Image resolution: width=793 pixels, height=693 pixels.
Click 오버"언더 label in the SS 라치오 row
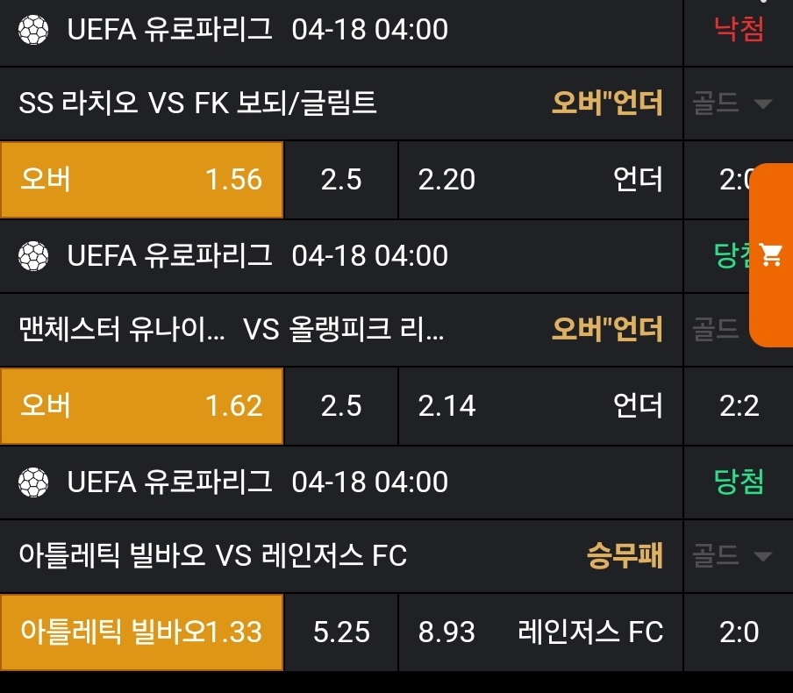point(607,104)
